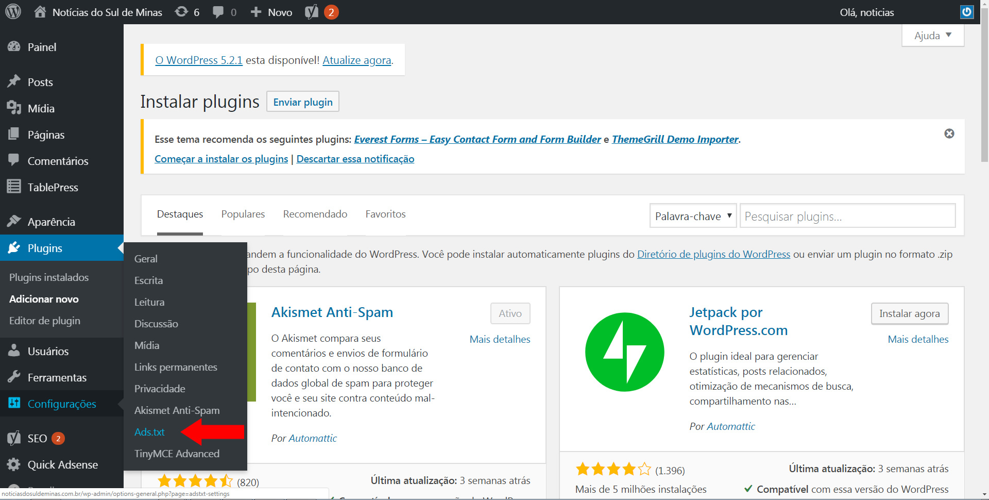Click the Usuários person icon
Screen dimensions: 989x500
click(14, 351)
